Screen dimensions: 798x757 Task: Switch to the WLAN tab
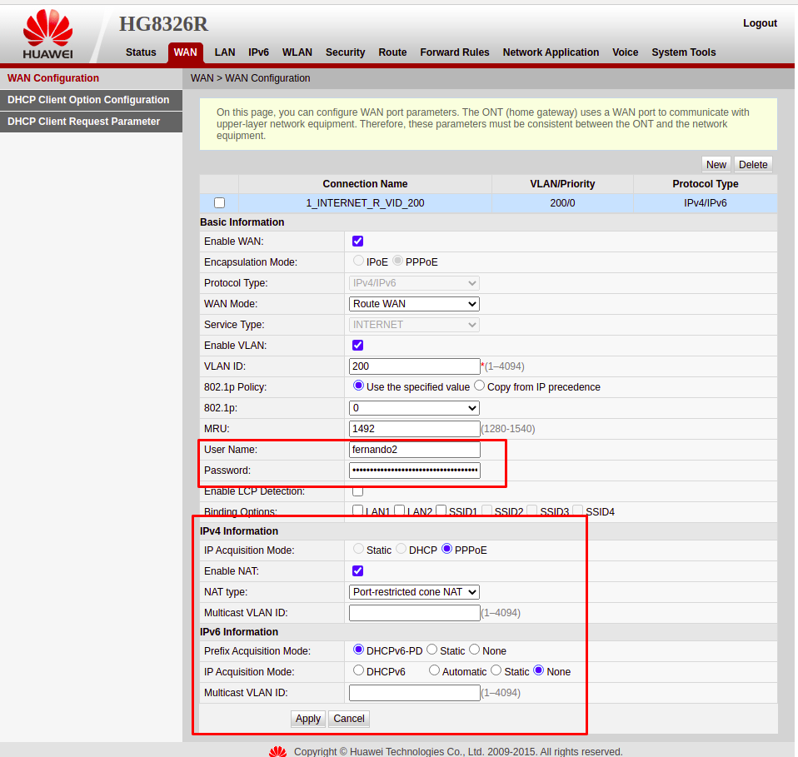pos(297,52)
